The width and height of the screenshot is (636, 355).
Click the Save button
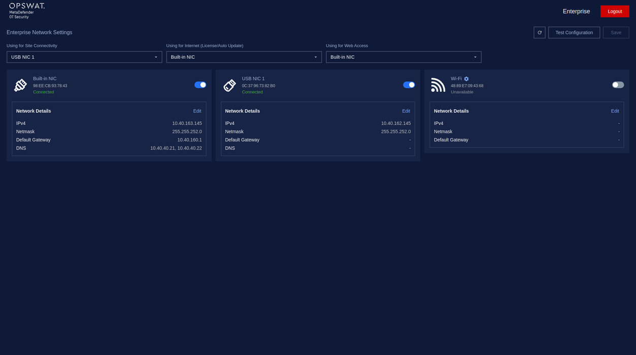click(x=616, y=32)
